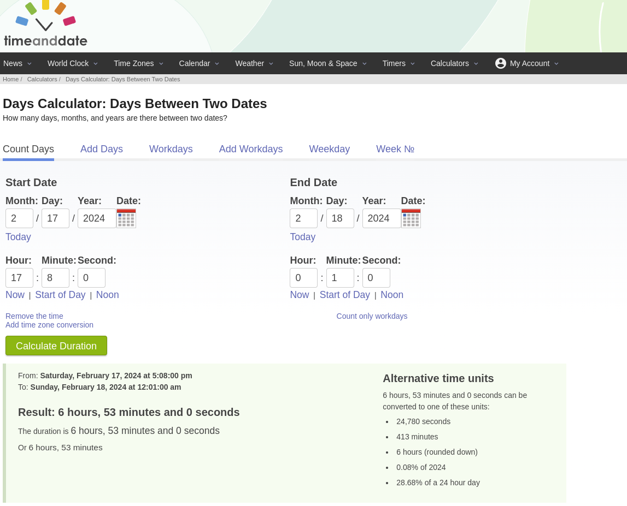Click the 28.68% of a 24 hour day entry

coord(438,483)
